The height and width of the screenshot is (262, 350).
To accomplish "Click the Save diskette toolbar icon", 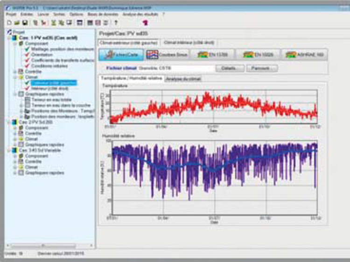I will [24, 22].
